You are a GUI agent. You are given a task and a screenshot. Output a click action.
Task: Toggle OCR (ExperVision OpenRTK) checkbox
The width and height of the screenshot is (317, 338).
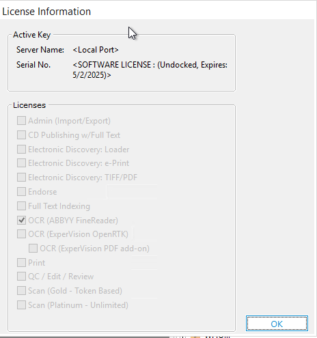coord(21,234)
